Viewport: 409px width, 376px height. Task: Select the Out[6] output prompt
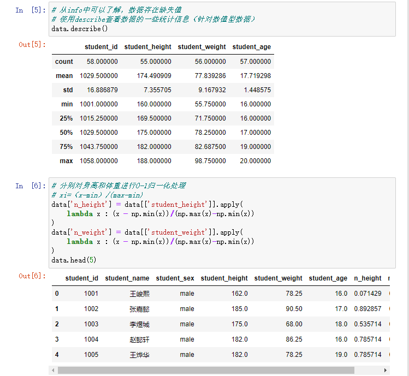[32, 276]
